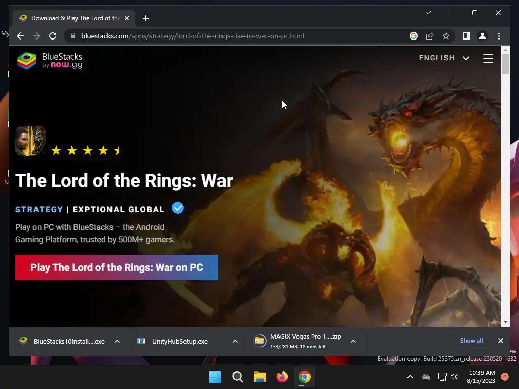Click the OneDrive cloud tray icon
519x389 pixels.
click(426, 377)
